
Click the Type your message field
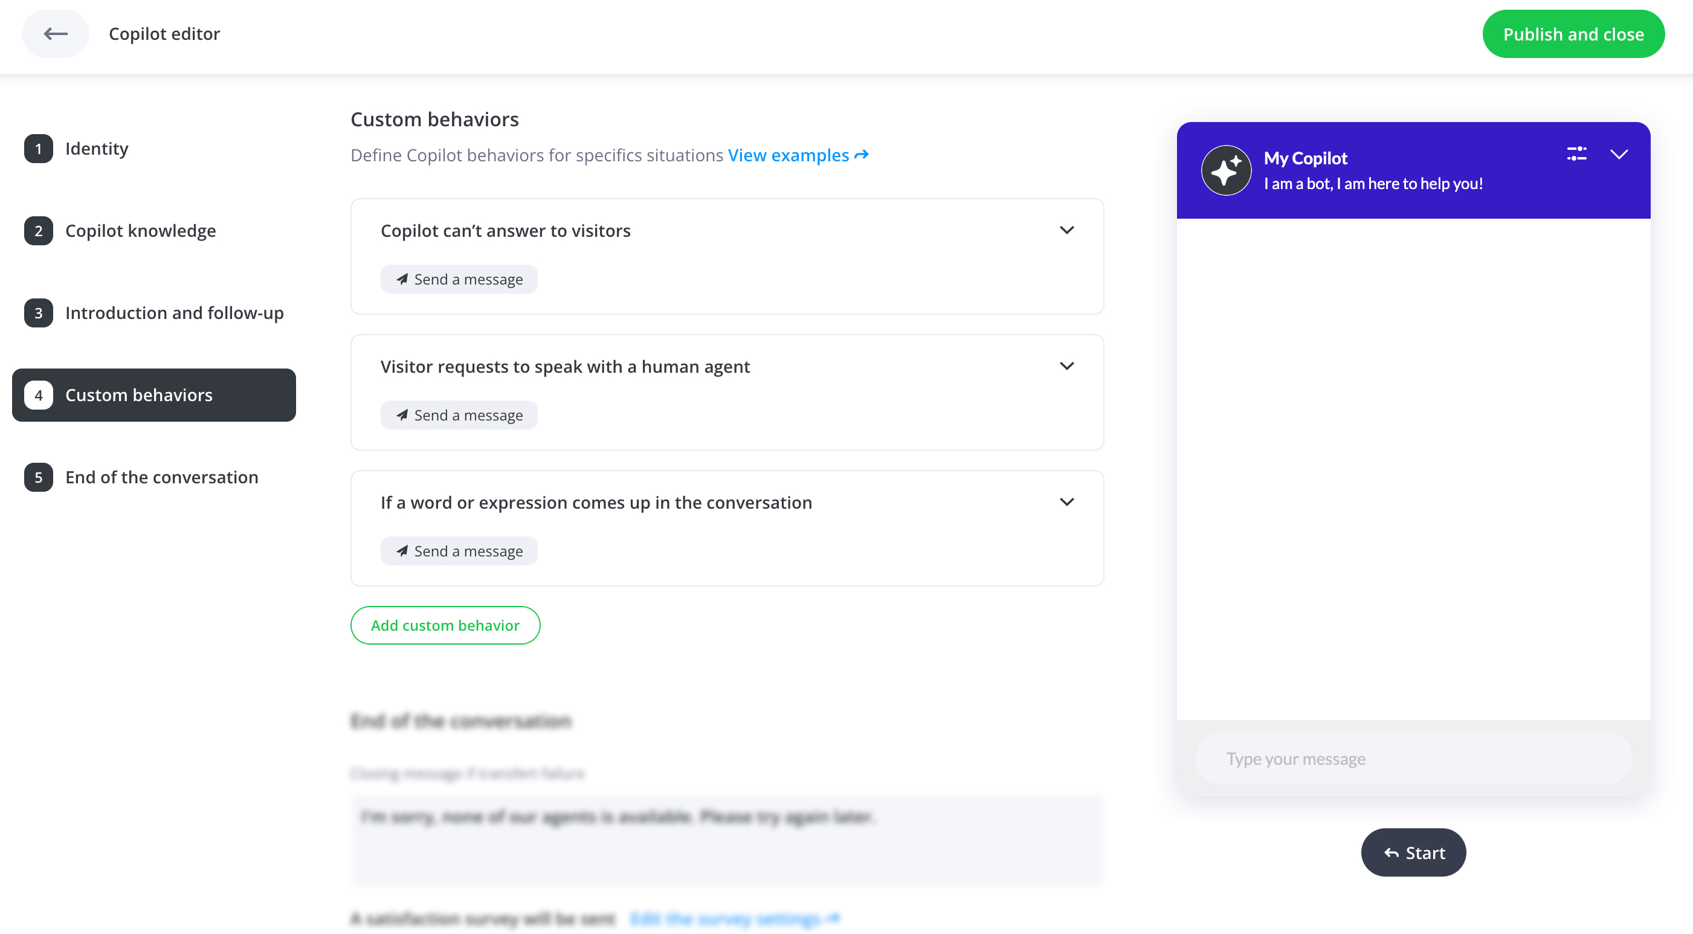(1413, 759)
